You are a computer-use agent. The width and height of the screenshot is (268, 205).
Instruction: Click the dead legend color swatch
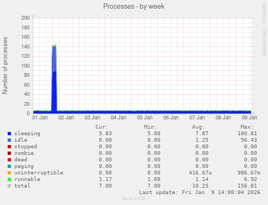point(9,160)
